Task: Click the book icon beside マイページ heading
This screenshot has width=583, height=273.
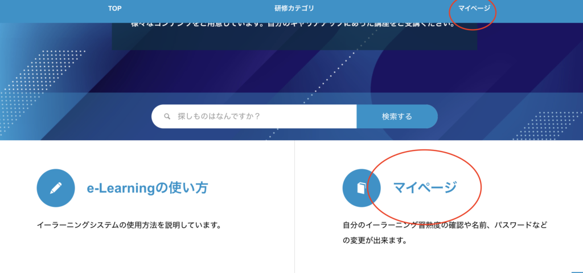Action: (362, 188)
